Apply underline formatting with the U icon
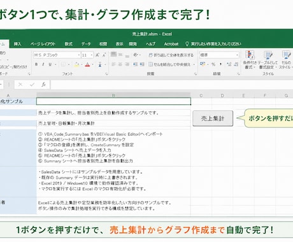This screenshot has height=242, width=293. (50, 64)
